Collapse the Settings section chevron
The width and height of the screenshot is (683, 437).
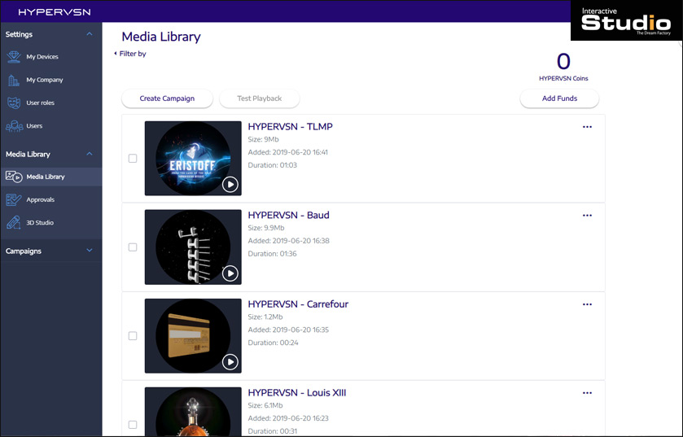click(x=90, y=34)
